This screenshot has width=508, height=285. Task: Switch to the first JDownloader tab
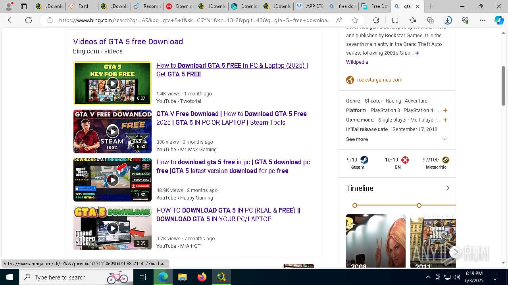click(50, 6)
